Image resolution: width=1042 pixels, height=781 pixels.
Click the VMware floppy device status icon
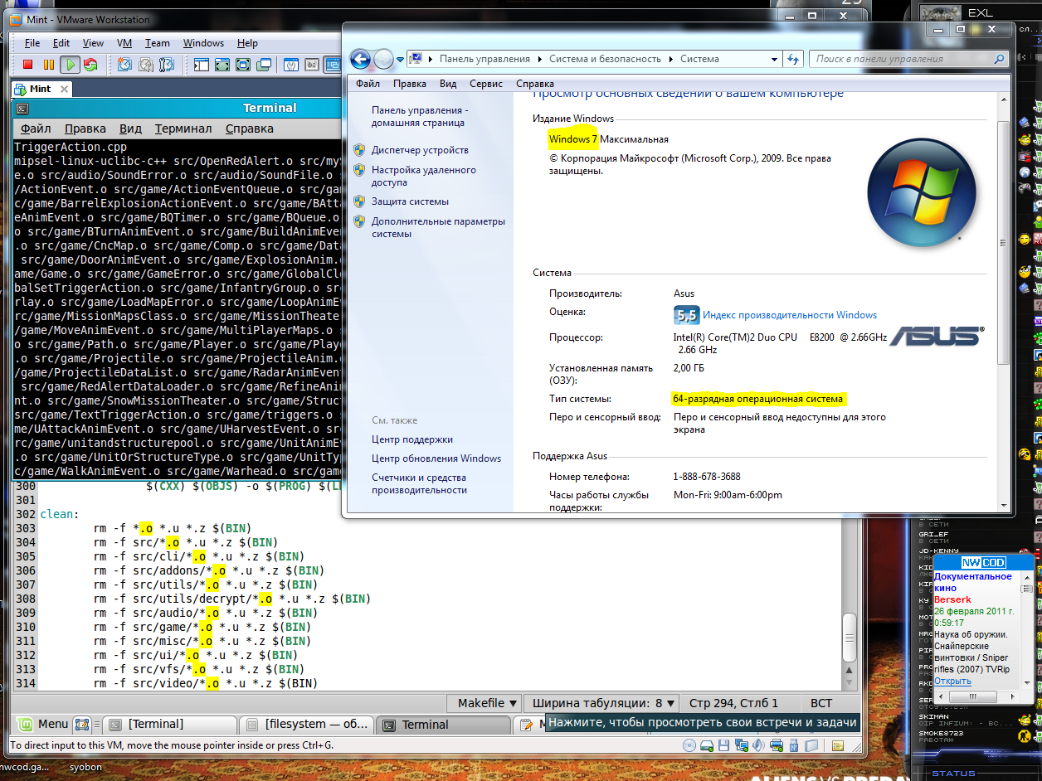(x=723, y=745)
